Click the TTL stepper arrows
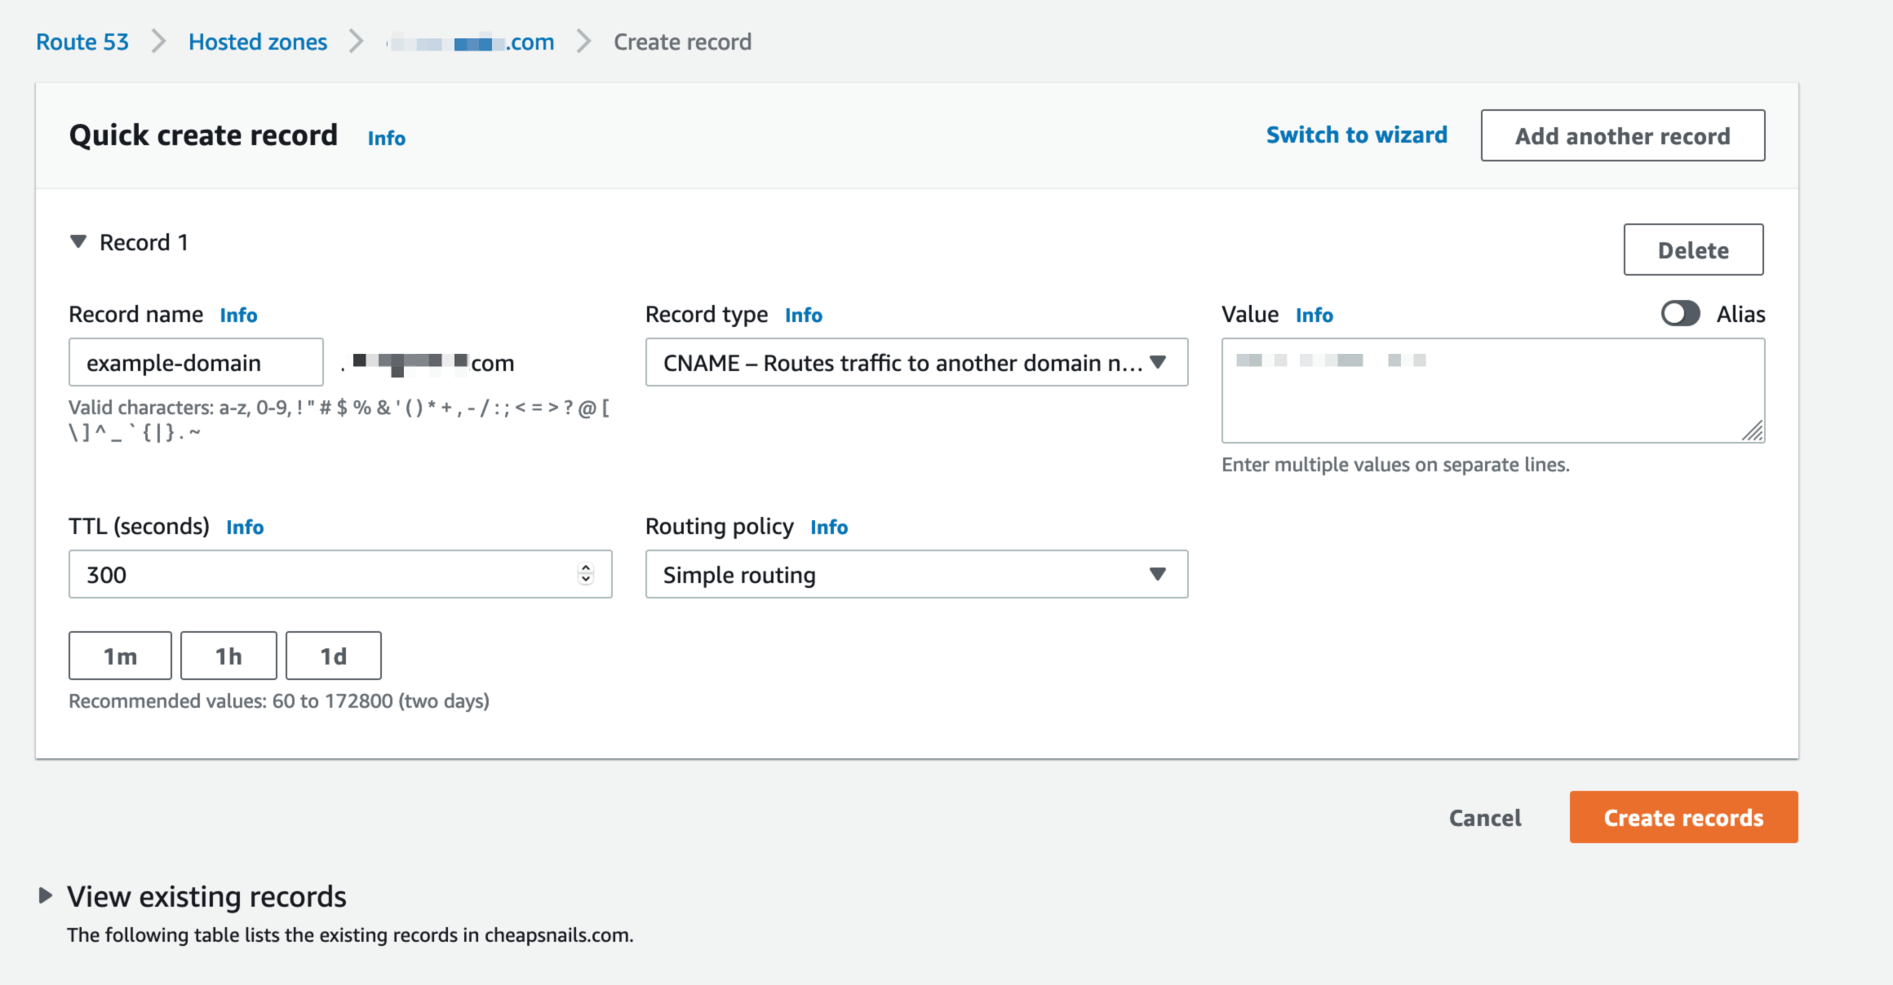 [x=585, y=574]
